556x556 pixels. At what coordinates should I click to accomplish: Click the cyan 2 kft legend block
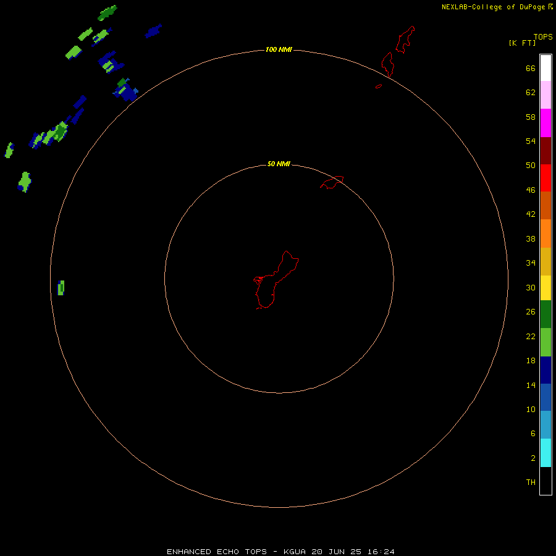point(545,453)
